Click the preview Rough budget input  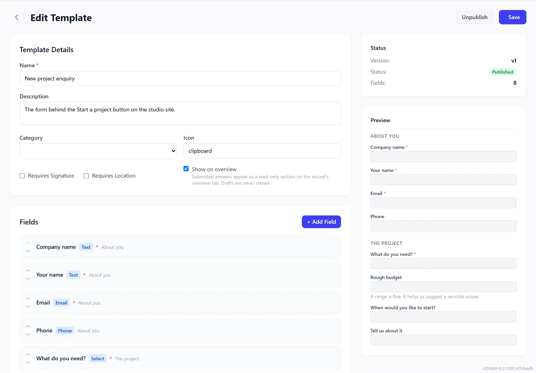(443, 287)
